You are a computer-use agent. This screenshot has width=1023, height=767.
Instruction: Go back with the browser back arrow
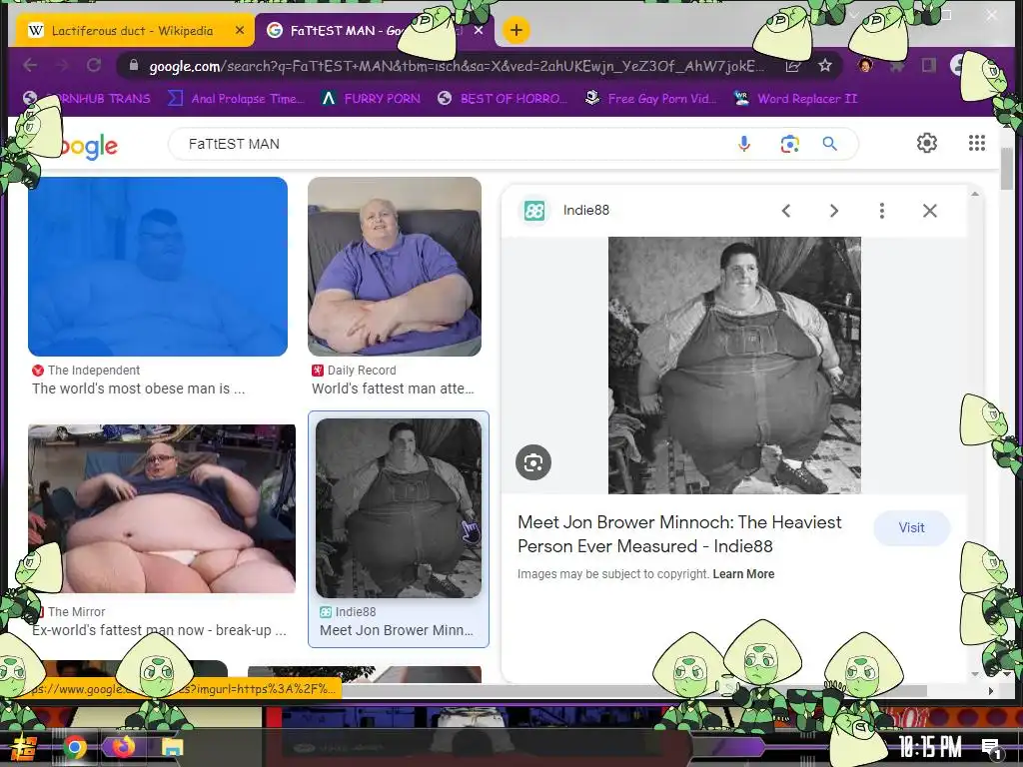[x=30, y=65]
